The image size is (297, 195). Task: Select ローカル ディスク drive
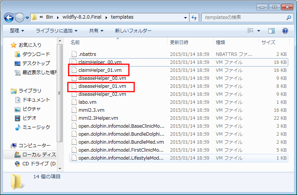tap(35, 155)
